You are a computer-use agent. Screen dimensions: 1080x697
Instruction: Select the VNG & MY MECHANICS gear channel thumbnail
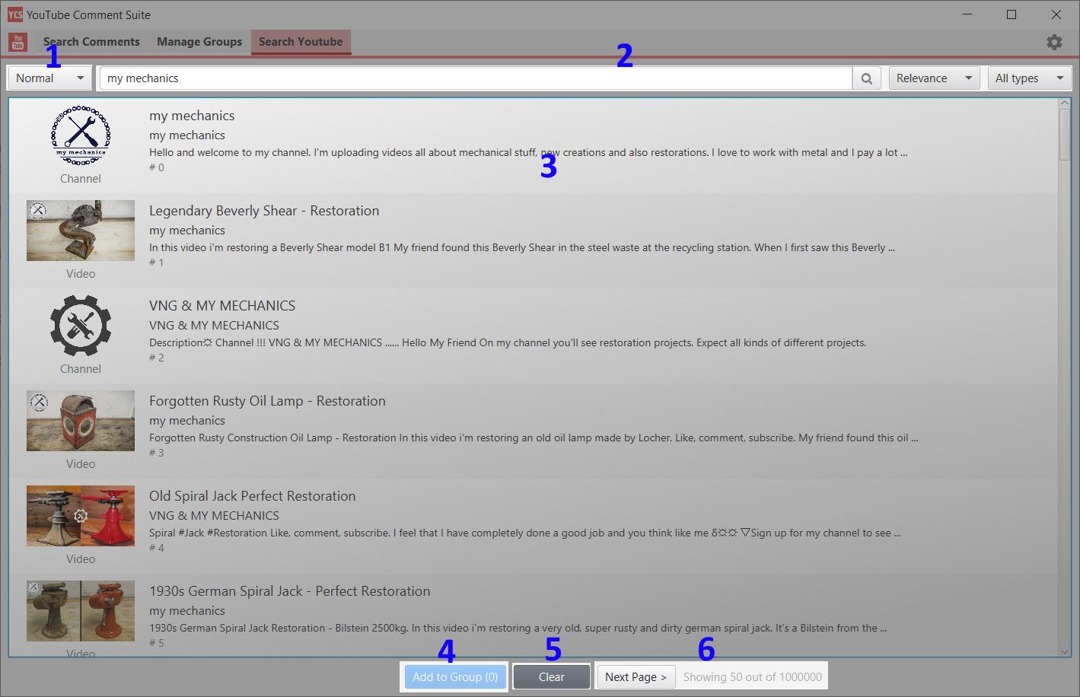[81, 326]
